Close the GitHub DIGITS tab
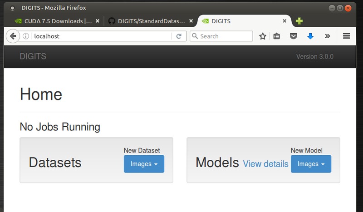363x212 pixels. point(191,21)
